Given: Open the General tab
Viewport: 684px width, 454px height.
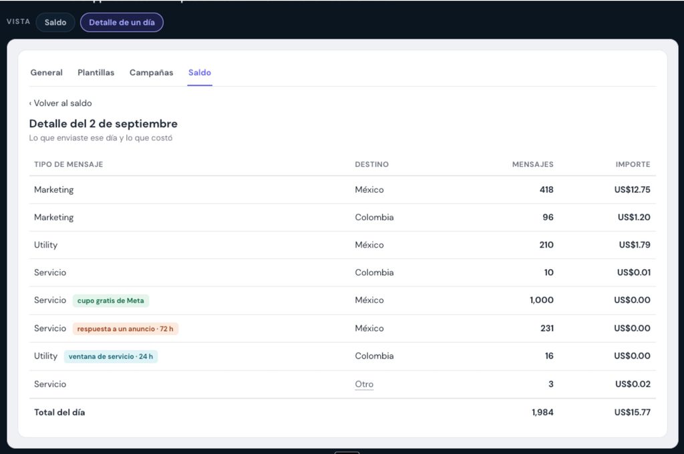Looking at the screenshot, I should [46, 72].
